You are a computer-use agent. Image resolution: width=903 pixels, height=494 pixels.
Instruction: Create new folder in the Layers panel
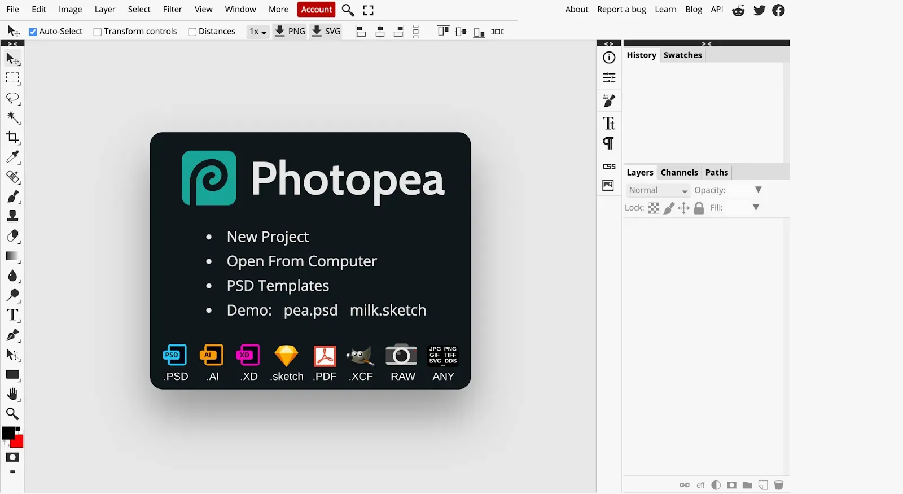(x=747, y=485)
